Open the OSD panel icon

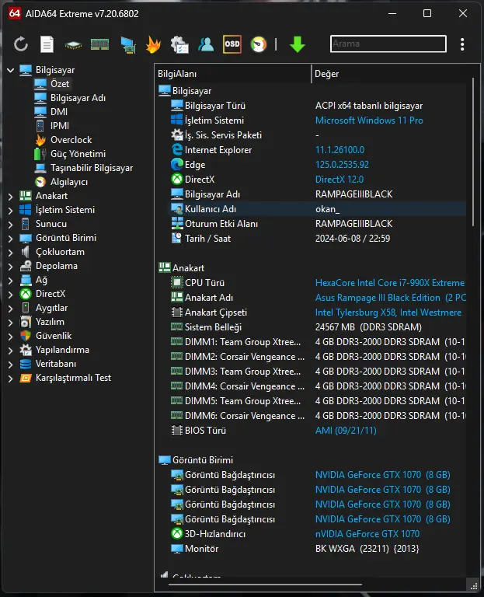232,44
